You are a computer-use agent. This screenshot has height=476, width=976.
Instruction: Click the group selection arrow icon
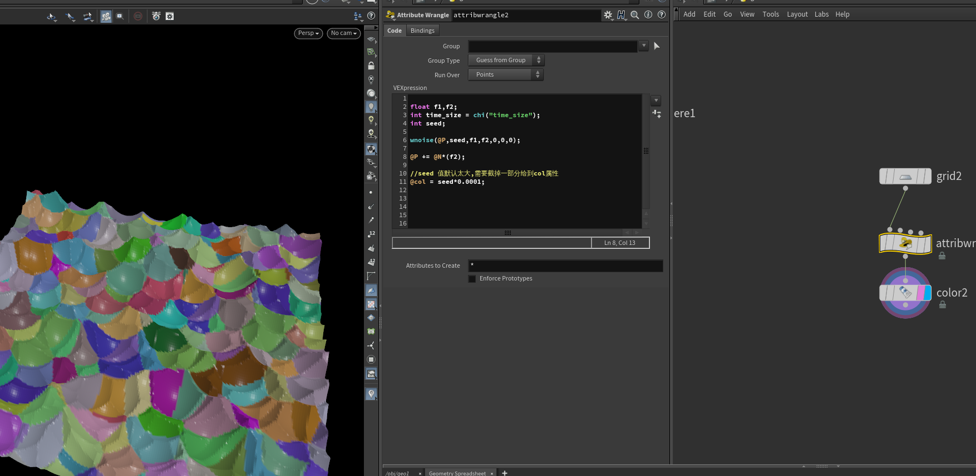[x=657, y=46]
